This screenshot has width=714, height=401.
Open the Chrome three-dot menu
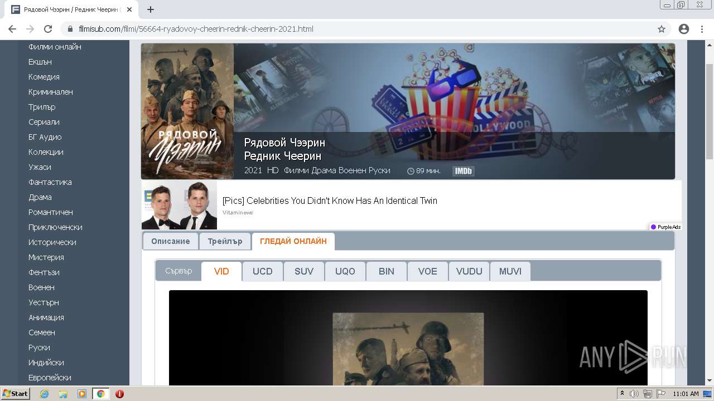pos(702,29)
